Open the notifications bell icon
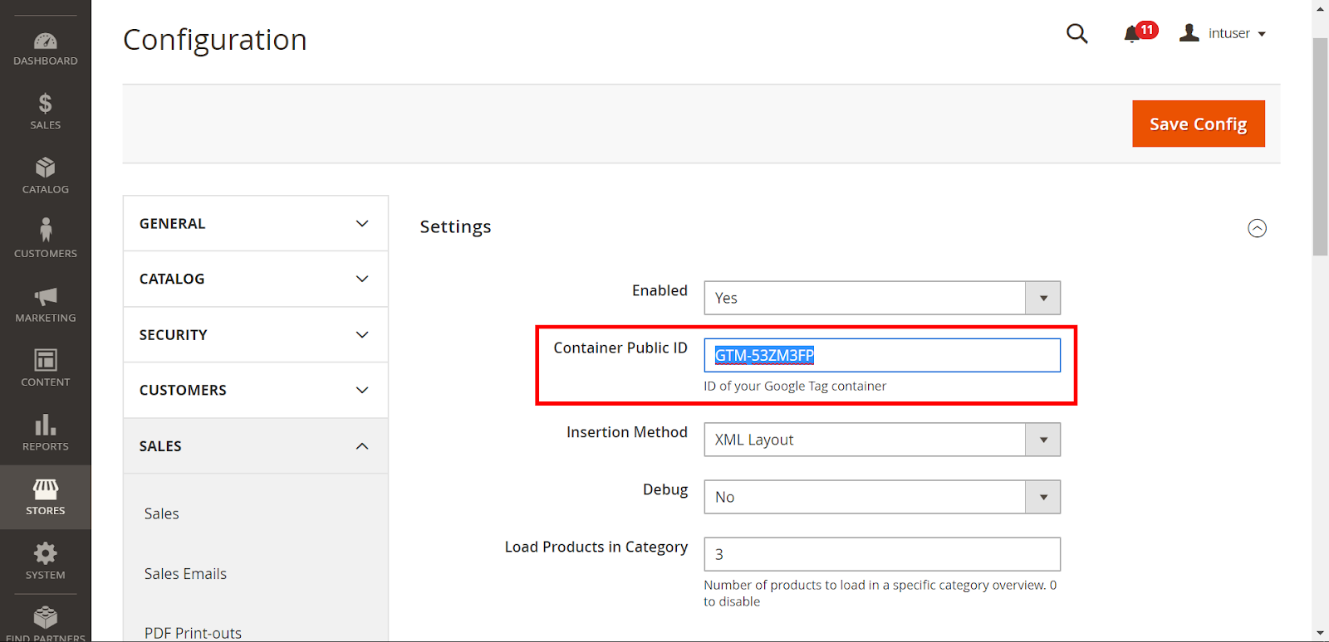 (1132, 34)
